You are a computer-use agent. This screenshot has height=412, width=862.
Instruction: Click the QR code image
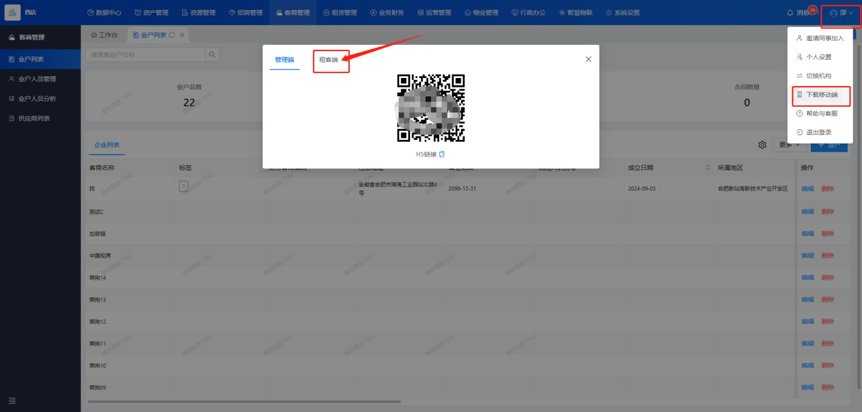click(x=431, y=108)
